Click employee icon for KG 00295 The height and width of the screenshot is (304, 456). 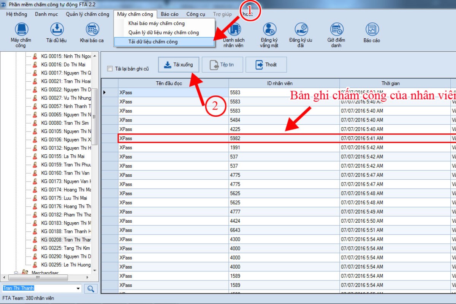pyautogui.click(x=35, y=264)
